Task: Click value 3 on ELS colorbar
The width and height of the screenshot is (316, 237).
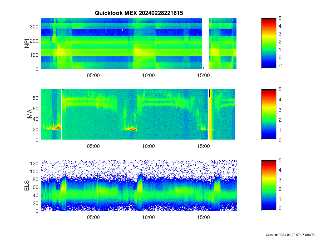Action: (280, 180)
